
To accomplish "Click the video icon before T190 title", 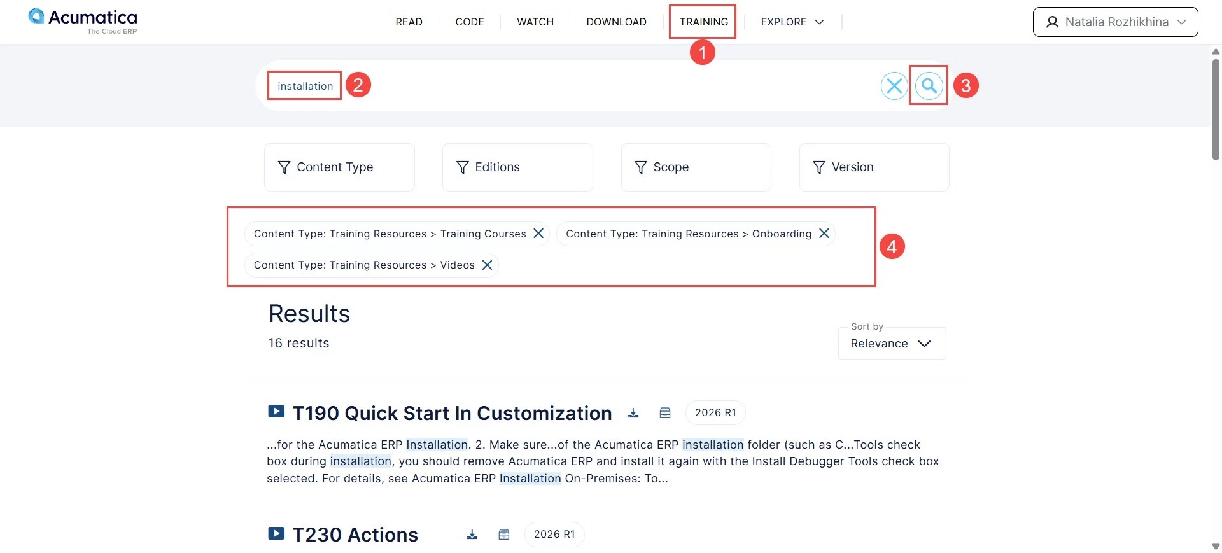I will click(x=276, y=412).
